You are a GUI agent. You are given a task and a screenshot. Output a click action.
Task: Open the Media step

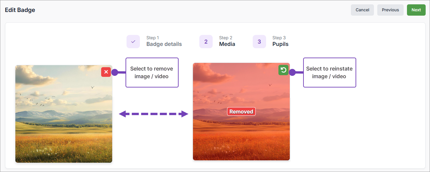coord(227,44)
